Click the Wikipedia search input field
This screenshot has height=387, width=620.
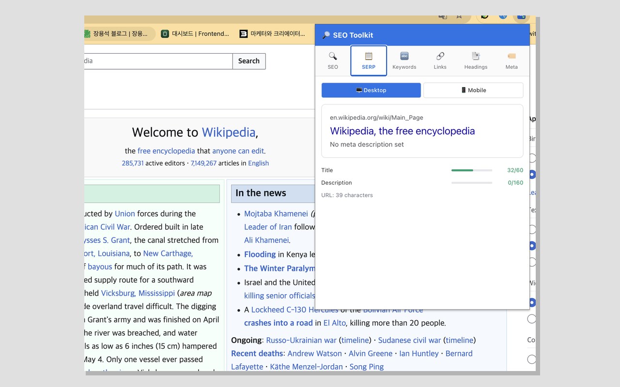158,61
